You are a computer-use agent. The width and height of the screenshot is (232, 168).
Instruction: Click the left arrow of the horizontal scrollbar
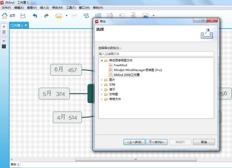[x=12, y=159]
